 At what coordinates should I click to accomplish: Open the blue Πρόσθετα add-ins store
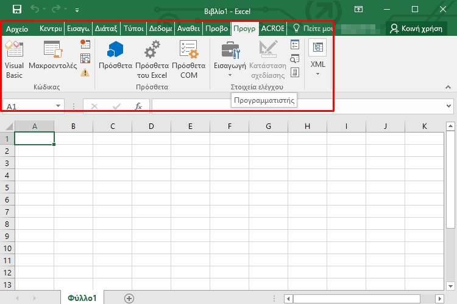tap(115, 55)
